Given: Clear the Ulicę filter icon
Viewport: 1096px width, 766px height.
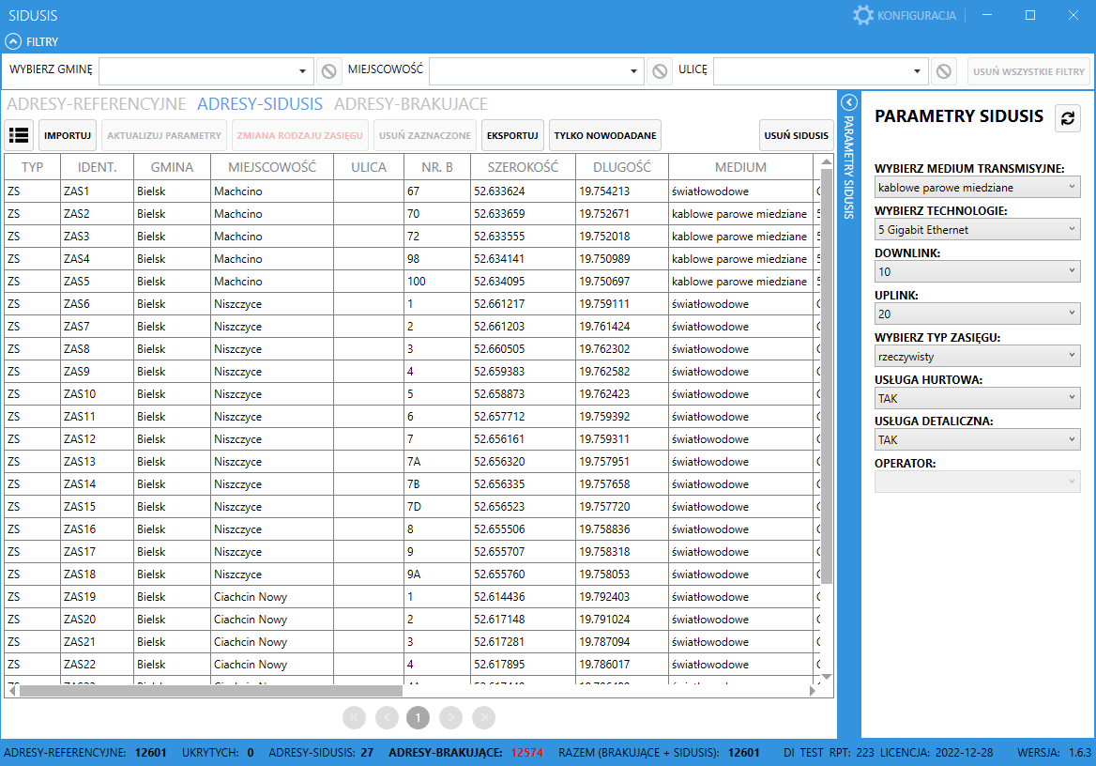Looking at the screenshot, I should tap(944, 71).
